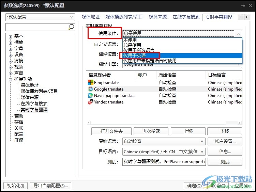Open the *默认配置 profile dropdown
This screenshot has width=256, height=192.
(40, 17)
